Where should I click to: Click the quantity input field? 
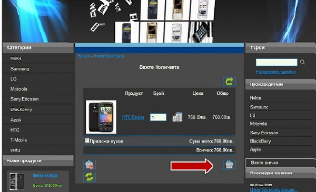pyautogui.click(x=158, y=117)
